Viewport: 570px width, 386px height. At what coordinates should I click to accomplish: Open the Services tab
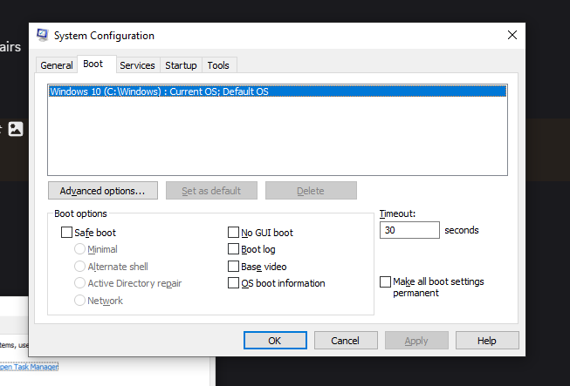point(137,65)
